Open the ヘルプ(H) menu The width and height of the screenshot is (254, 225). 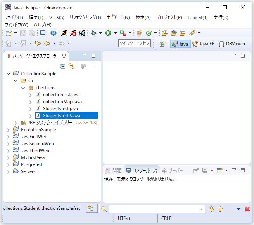[x=43, y=25]
